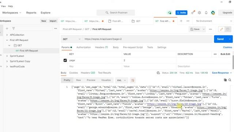
Task: Open sidebar more options ellipsis
Action: 56,29
